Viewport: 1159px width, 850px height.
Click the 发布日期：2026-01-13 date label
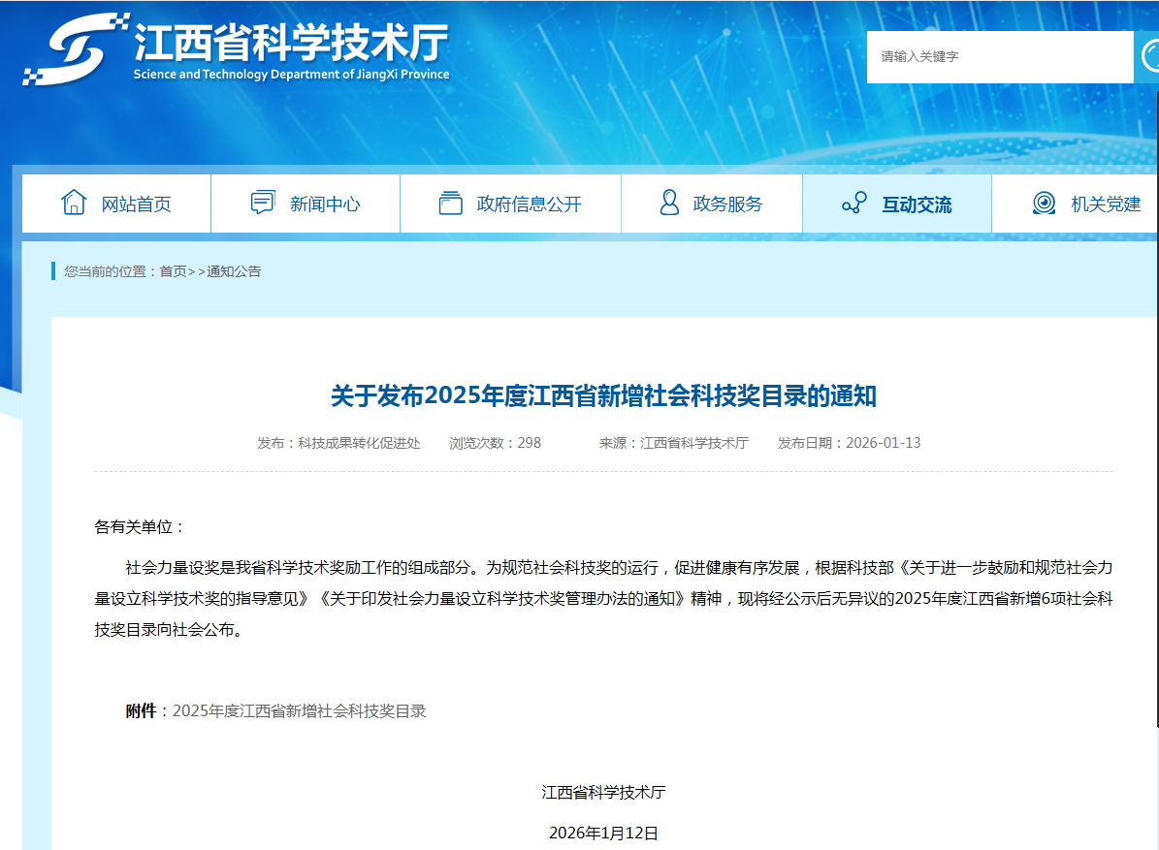click(x=849, y=443)
